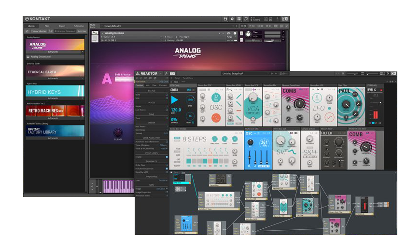Open dropdown arrow next to Reaktor logo
The height and width of the screenshot is (251, 420).
tap(161, 73)
